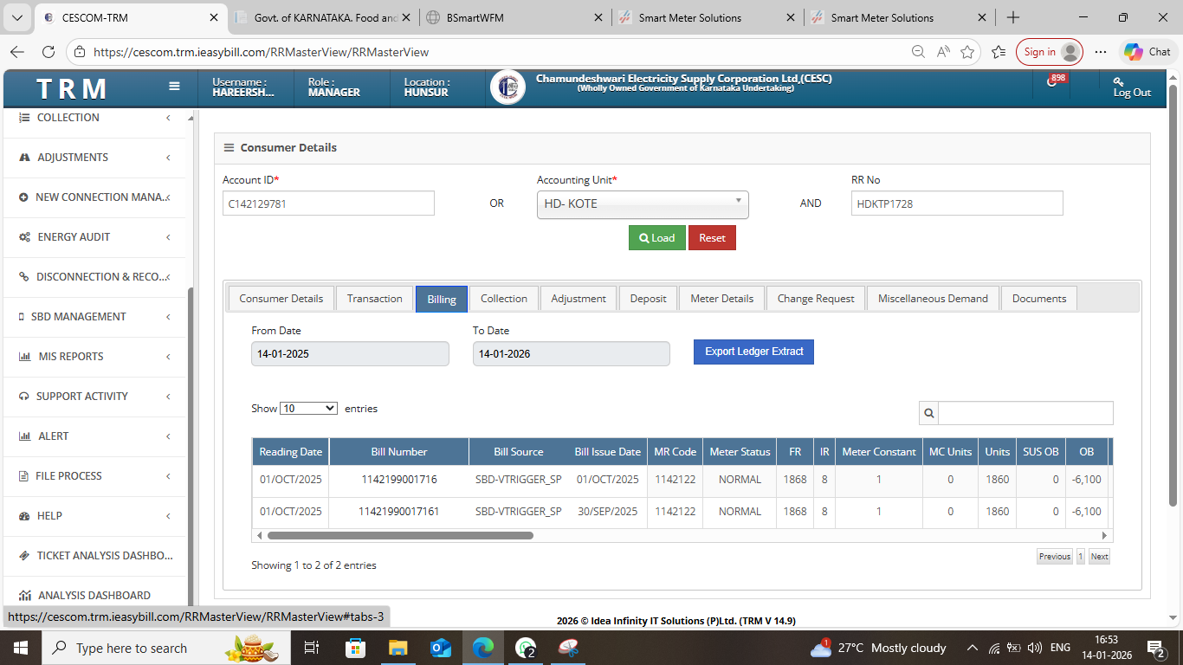The image size is (1183, 665).
Task: Click the table search magnifier icon
Action: (928, 413)
